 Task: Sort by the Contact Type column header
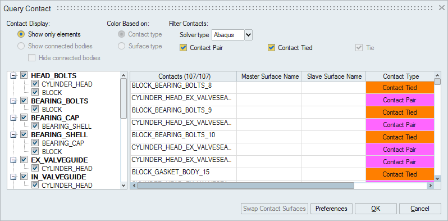401,76
